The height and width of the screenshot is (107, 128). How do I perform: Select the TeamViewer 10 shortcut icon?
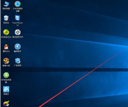[18, 18]
